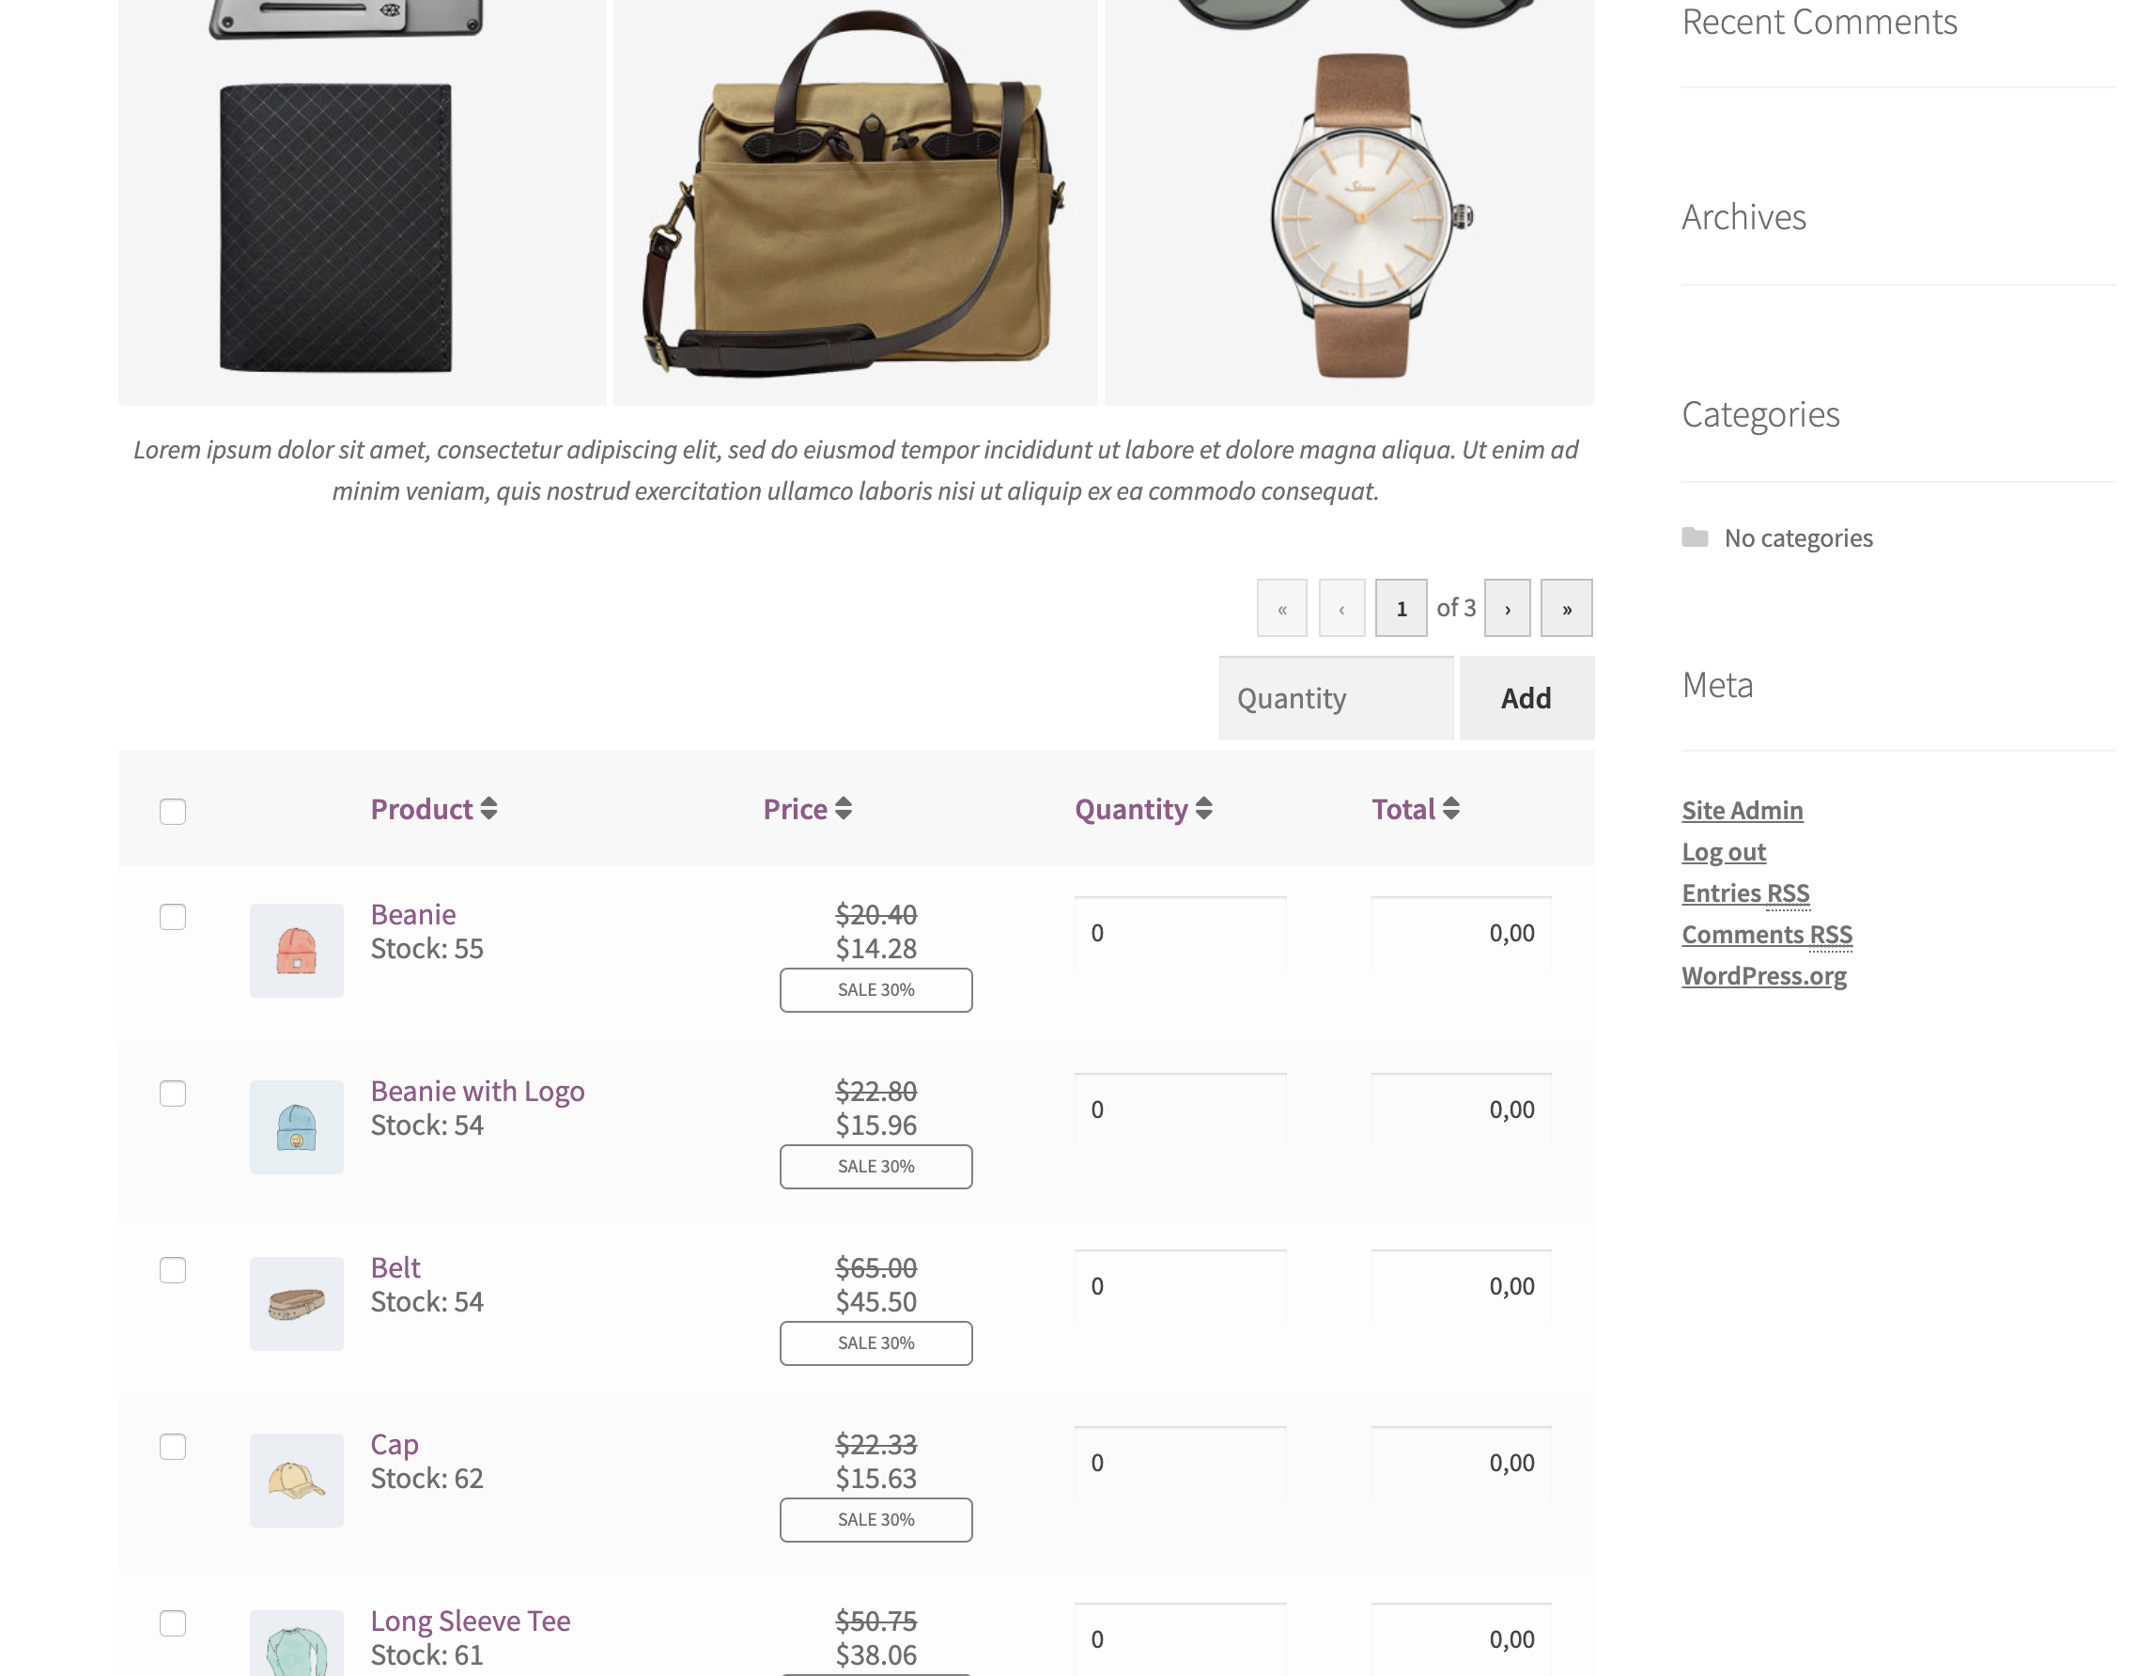Focus the bulk Quantity input field
This screenshot has height=1676, width=2138.
pyautogui.click(x=1336, y=698)
